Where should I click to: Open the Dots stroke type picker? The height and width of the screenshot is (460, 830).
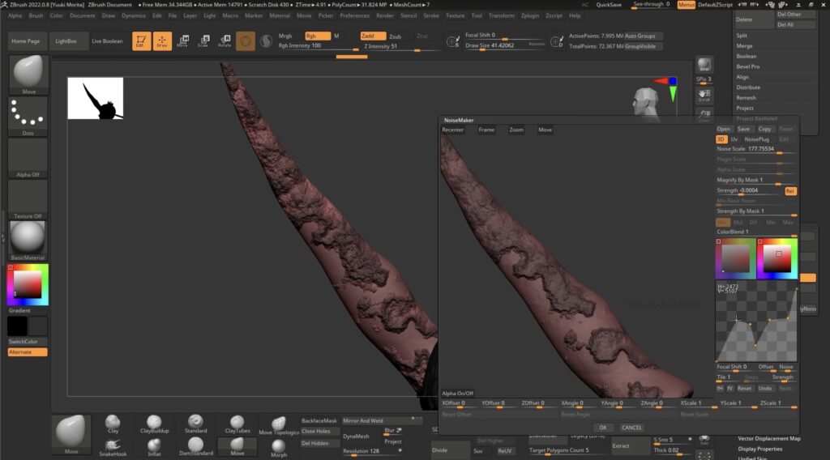[x=28, y=116]
